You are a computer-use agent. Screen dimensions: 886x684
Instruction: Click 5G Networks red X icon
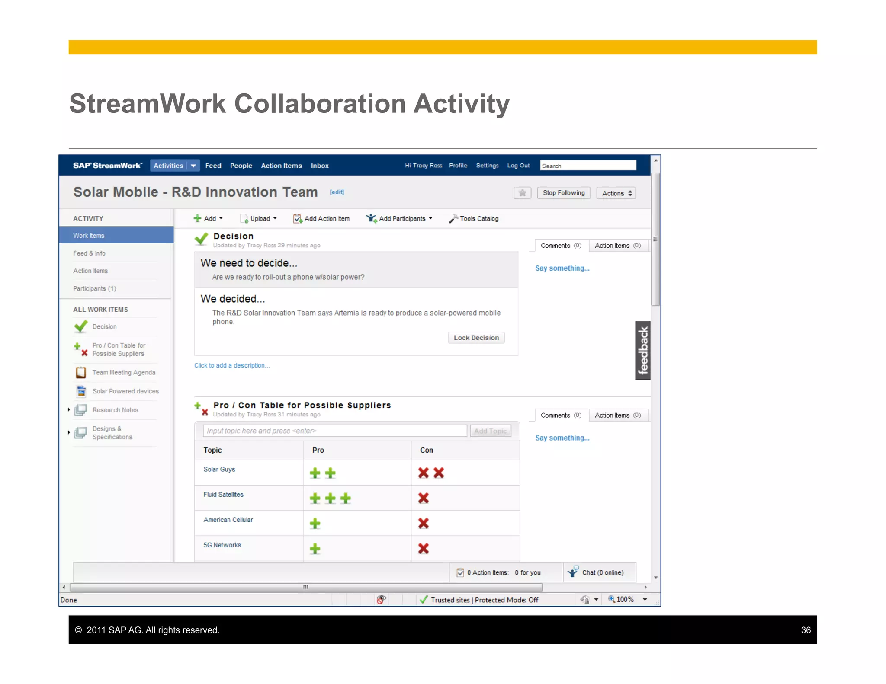pos(424,549)
